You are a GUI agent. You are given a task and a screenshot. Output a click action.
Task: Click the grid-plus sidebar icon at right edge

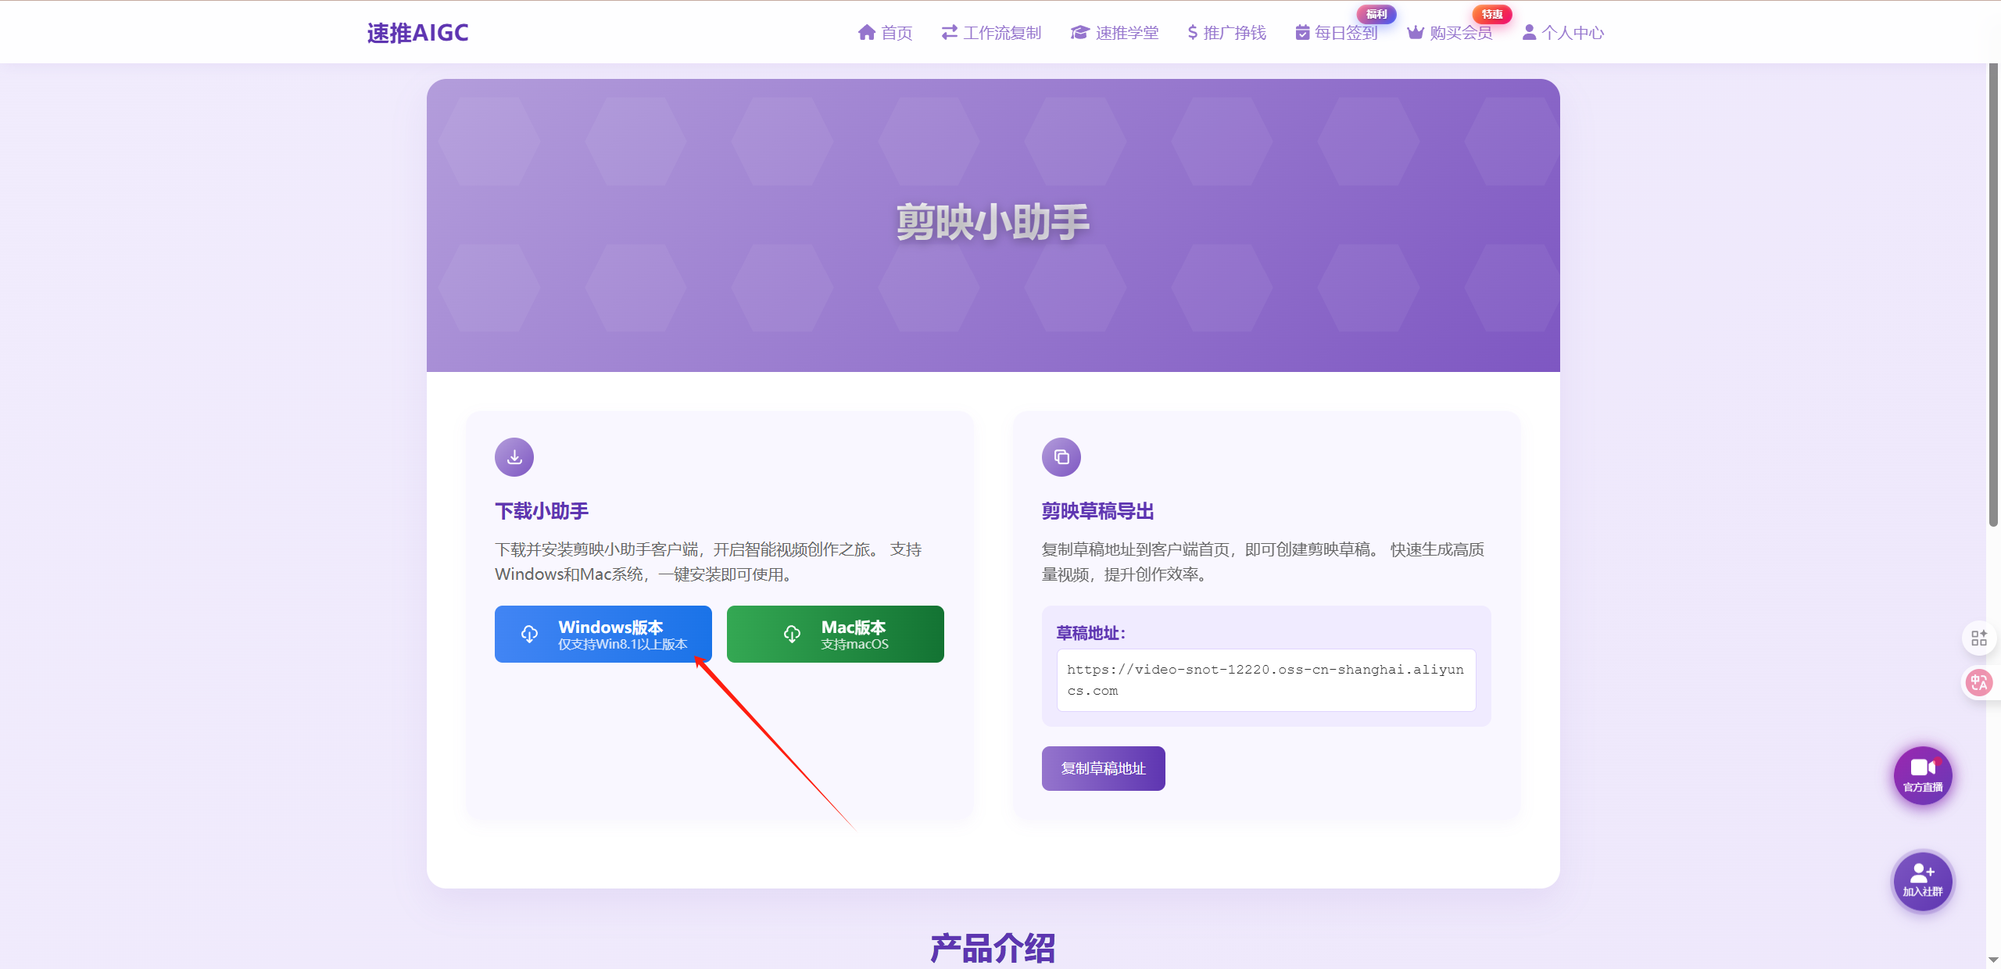point(1979,638)
